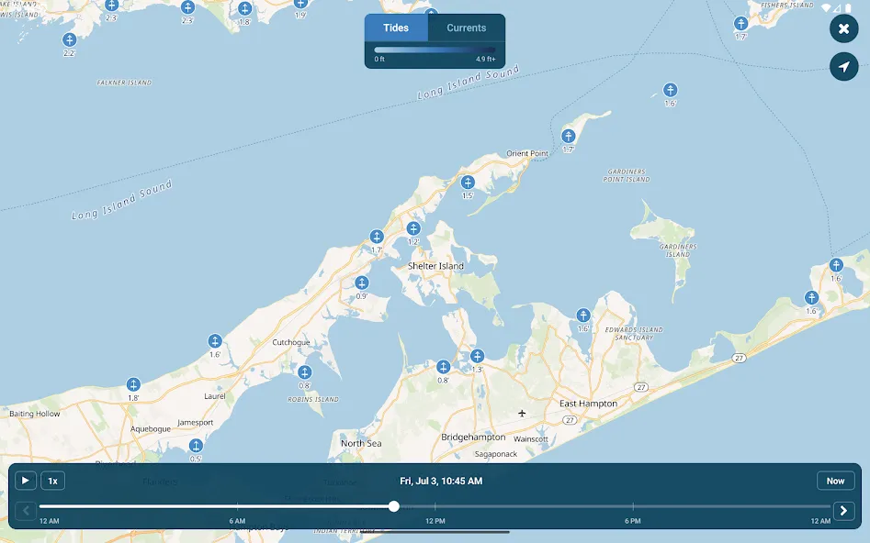Viewport: 870px width, 543px height.
Task: Open offshore tide station reading 1.6' east of Plum Island
Action: coord(671,90)
